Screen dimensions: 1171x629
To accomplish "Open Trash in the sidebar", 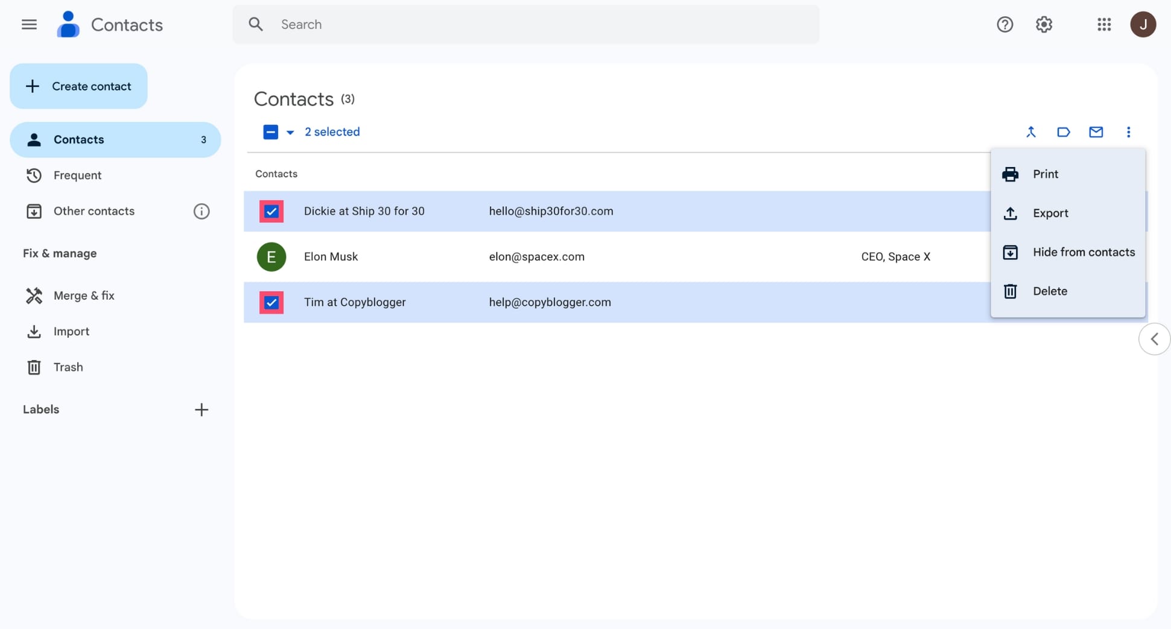I will (115, 367).
